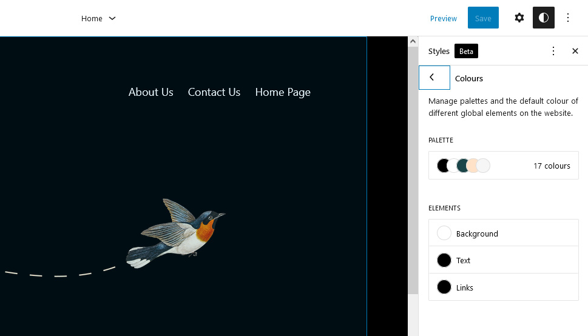Select the Contact Us navigation link
Image resolution: width=588 pixels, height=336 pixels.
point(214,92)
